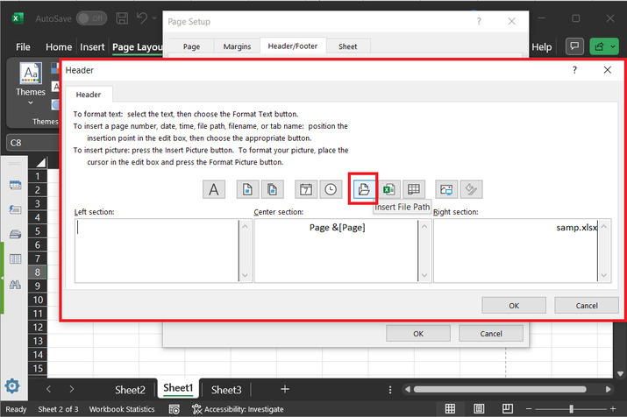Select the Sheet1 worksheet tab

point(178,388)
